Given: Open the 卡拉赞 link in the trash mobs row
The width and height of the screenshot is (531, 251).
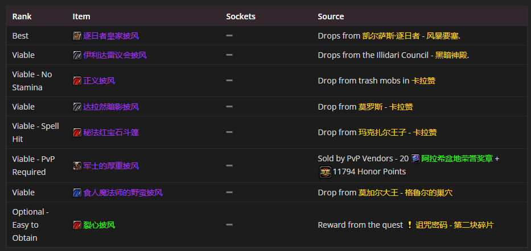Looking at the screenshot, I should tap(423, 81).
